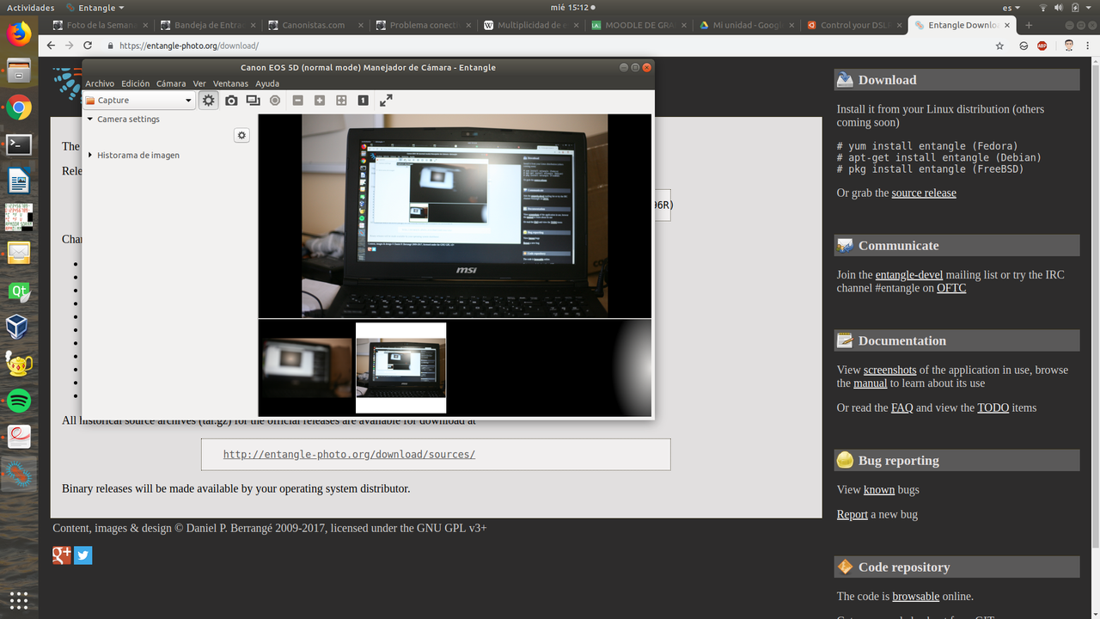Set zoom to 1:1 with the '1' icon
Viewport: 1100px width, 619px height.
pyautogui.click(x=363, y=101)
